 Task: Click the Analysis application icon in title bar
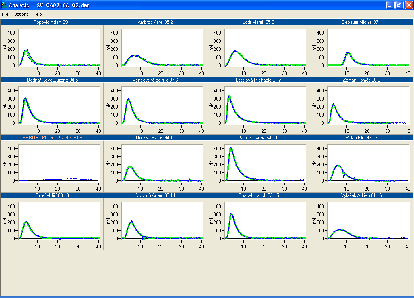4,5
